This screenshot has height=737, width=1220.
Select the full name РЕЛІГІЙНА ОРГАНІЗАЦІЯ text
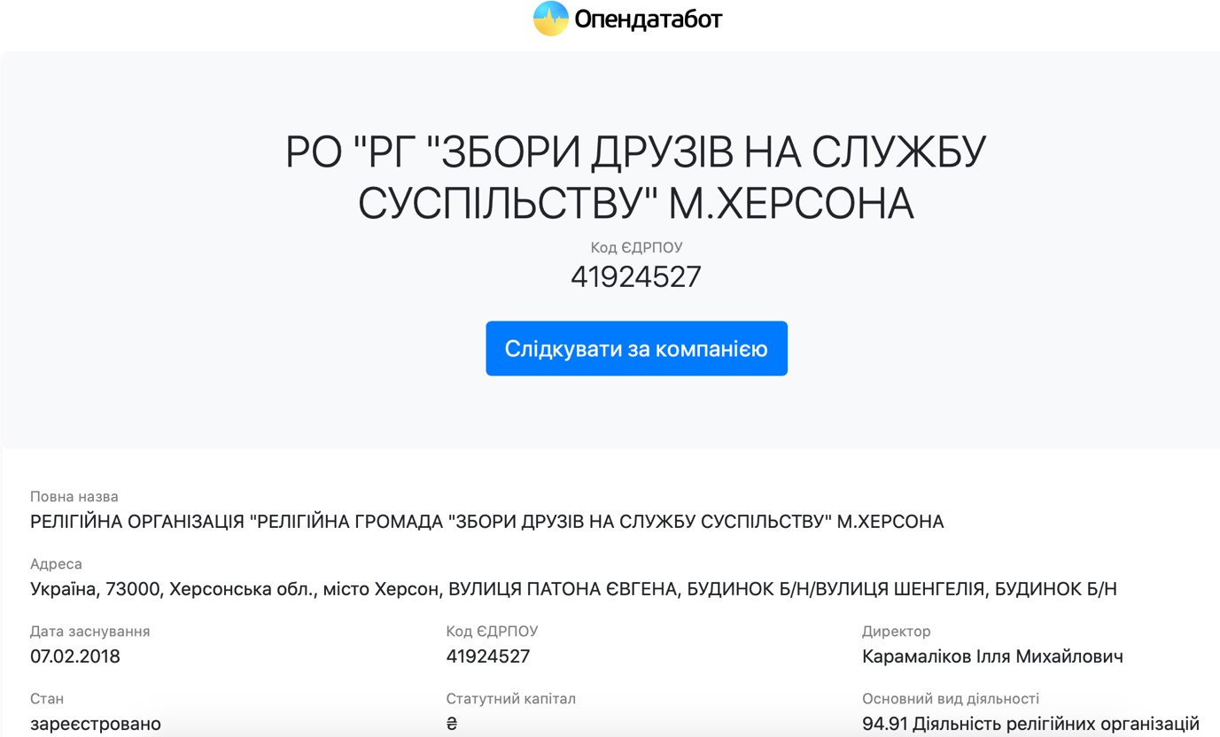pyautogui.click(x=486, y=522)
